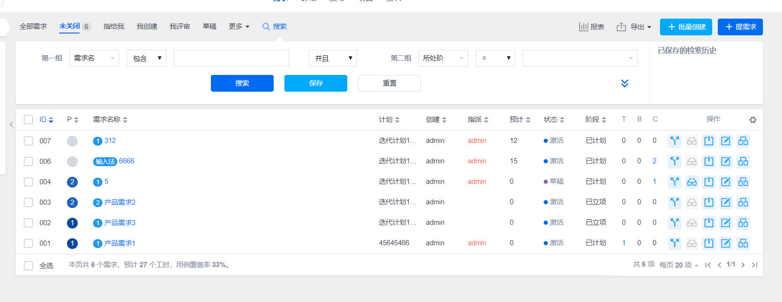Click the decompose icon for requirement 001
Viewport: 782px width, 302px height.
tap(743, 243)
